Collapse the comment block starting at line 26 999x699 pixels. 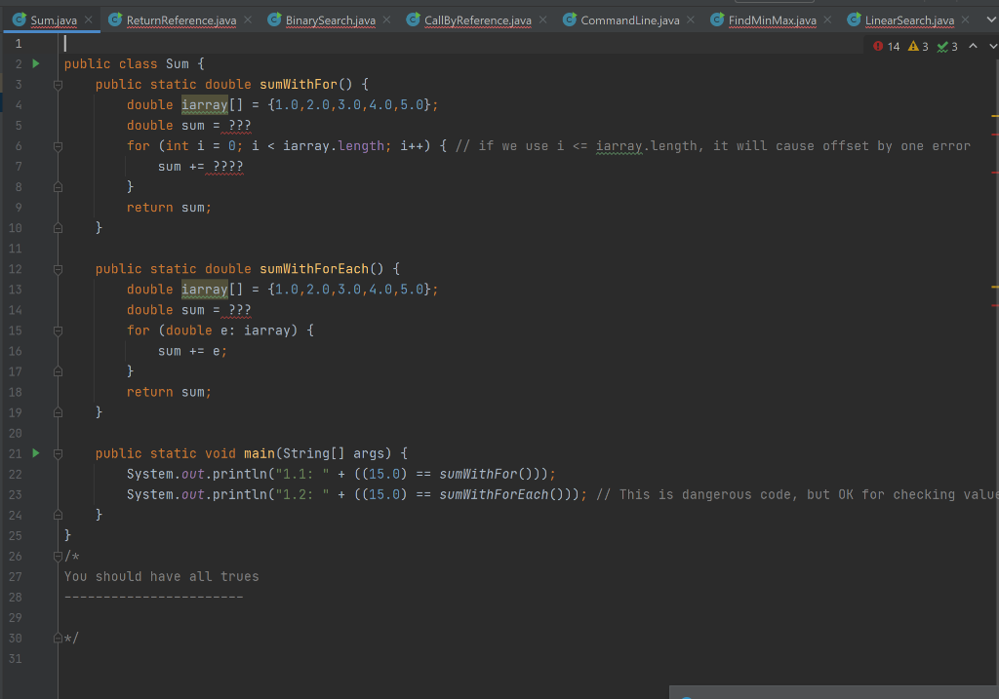pyautogui.click(x=58, y=556)
